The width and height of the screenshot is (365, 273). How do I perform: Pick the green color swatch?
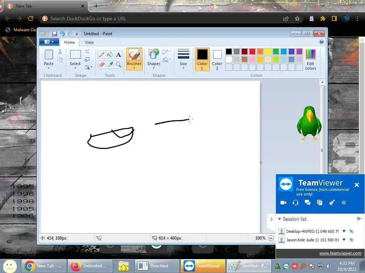(276, 51)
